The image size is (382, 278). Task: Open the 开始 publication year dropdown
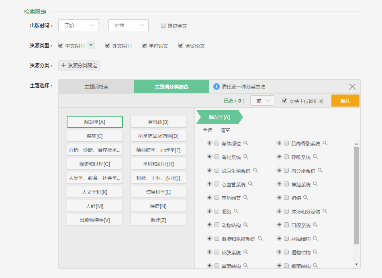click(x=78, y=25)
